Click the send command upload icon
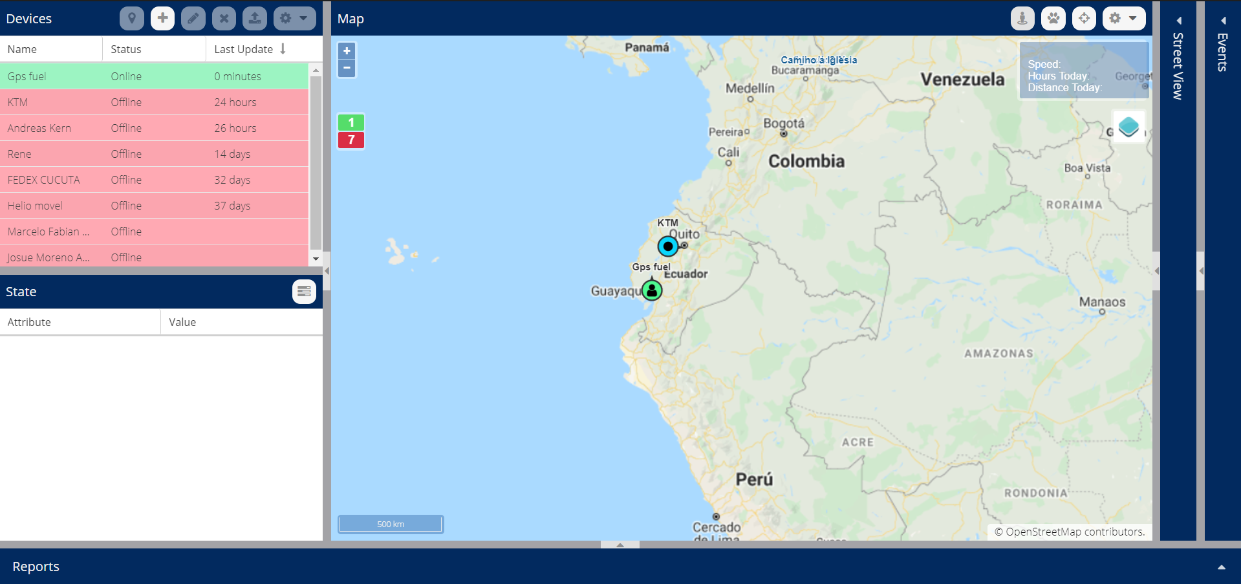This screenshot has width=1241, height=584. tap(255, 18)
